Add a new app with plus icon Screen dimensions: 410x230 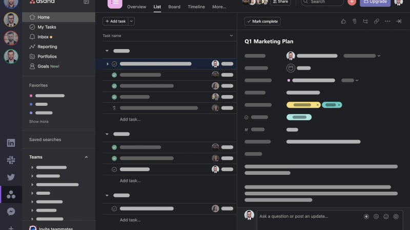pos(11,228)
